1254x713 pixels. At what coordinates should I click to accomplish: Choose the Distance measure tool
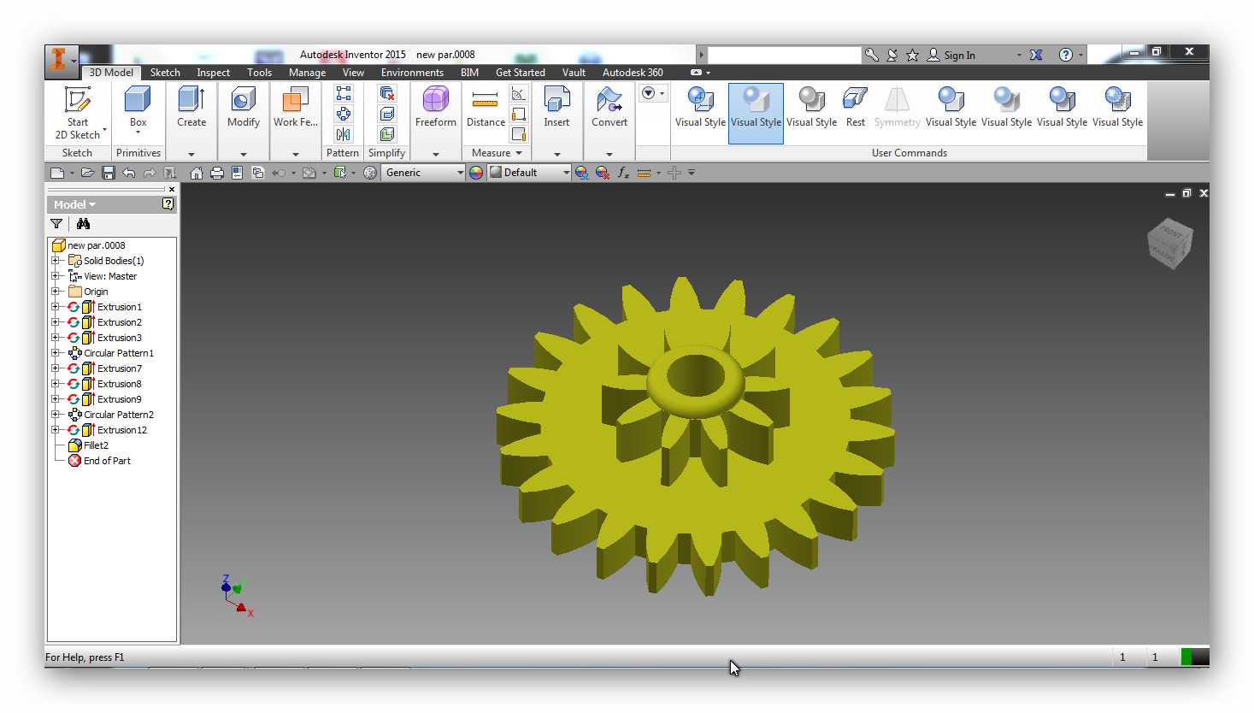pos(486,108)
